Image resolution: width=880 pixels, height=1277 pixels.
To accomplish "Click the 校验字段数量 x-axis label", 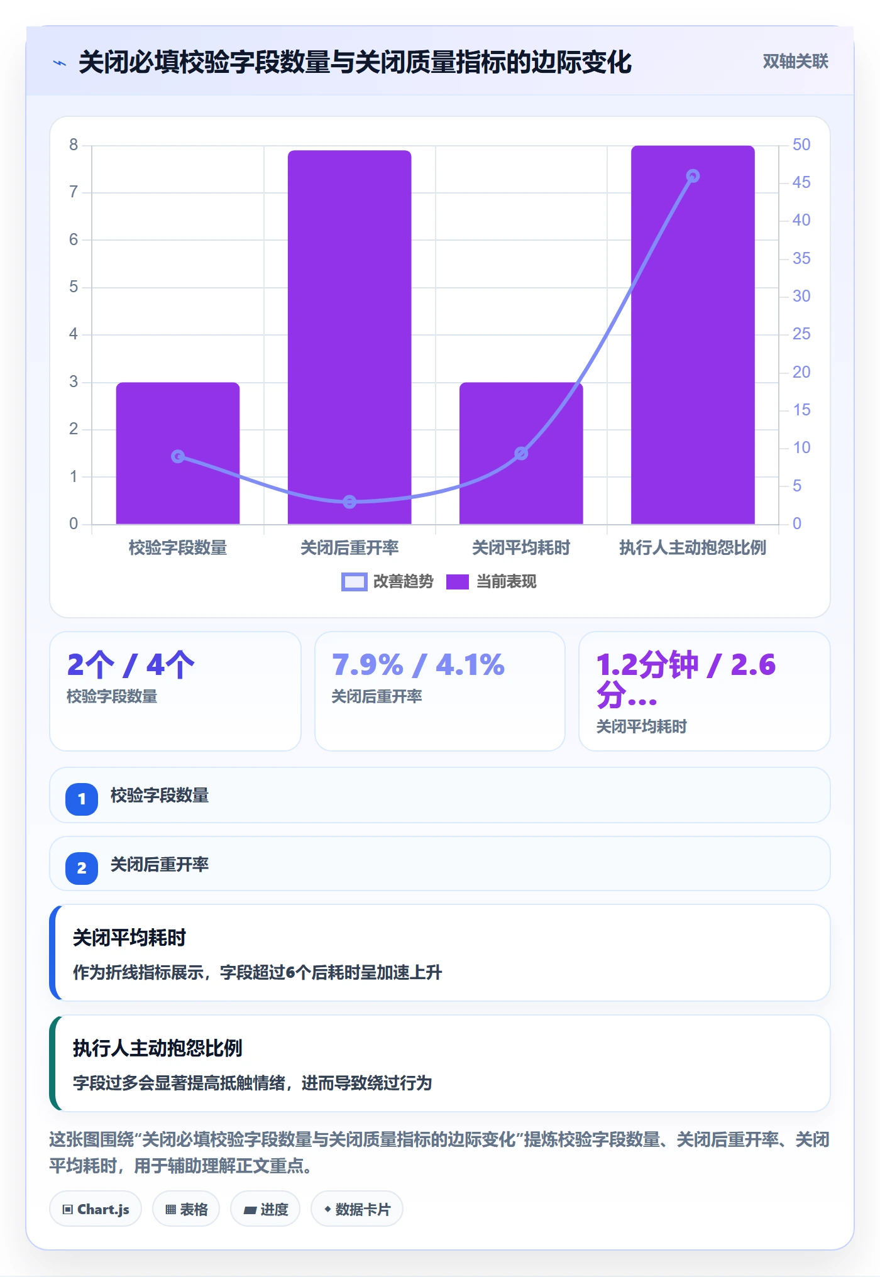I will coord(178,548).
